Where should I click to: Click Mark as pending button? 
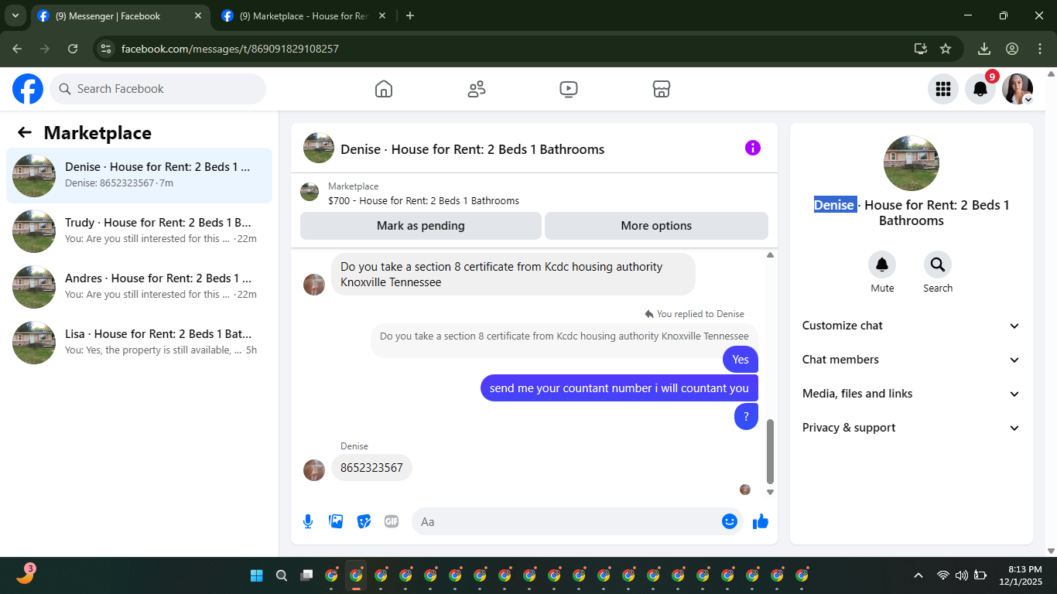[x=421, y=226]
